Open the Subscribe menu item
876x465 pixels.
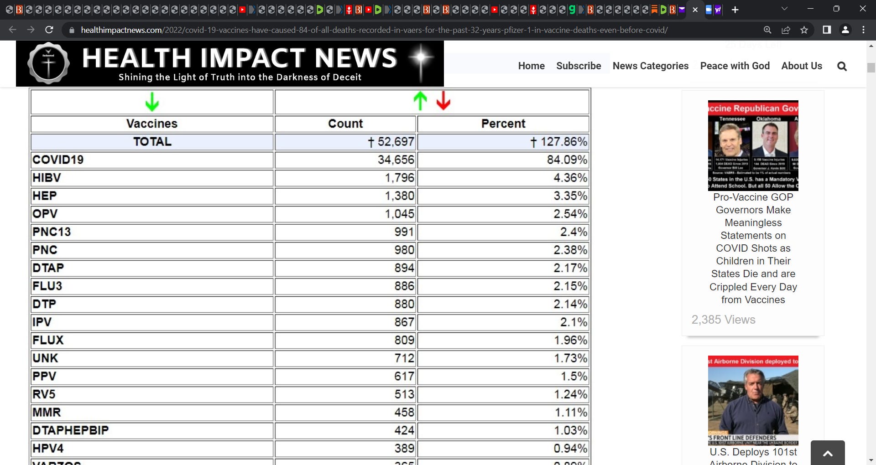point(579,66)
